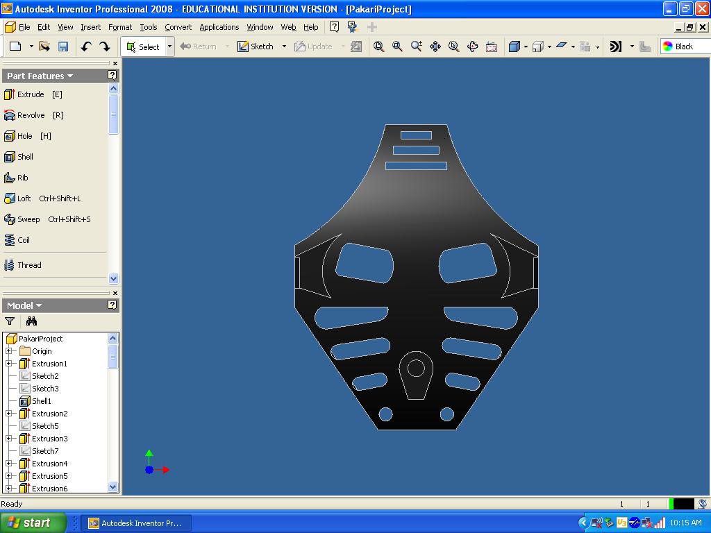Click the Select button in toolbar
The width and height of the screenshot is (711, 533).
point(143,46)
